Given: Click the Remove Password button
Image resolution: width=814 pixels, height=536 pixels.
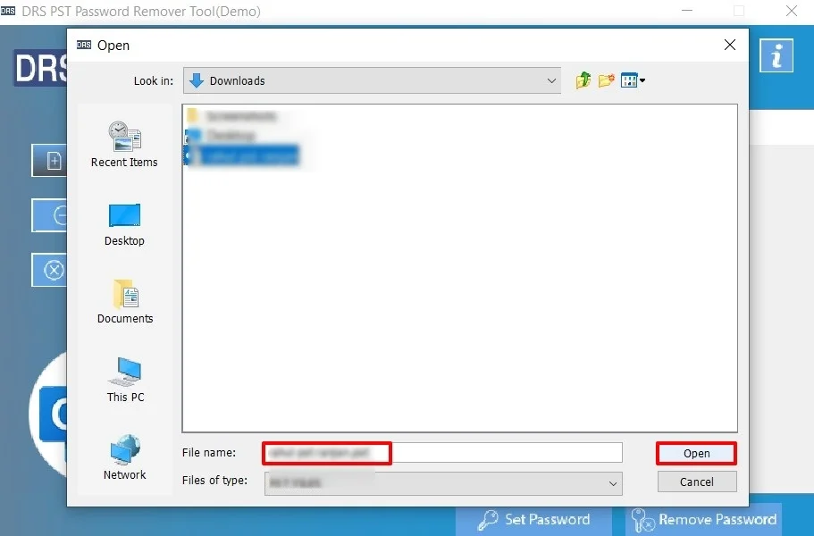Looking at the screenshot, I should click(706, 519).
